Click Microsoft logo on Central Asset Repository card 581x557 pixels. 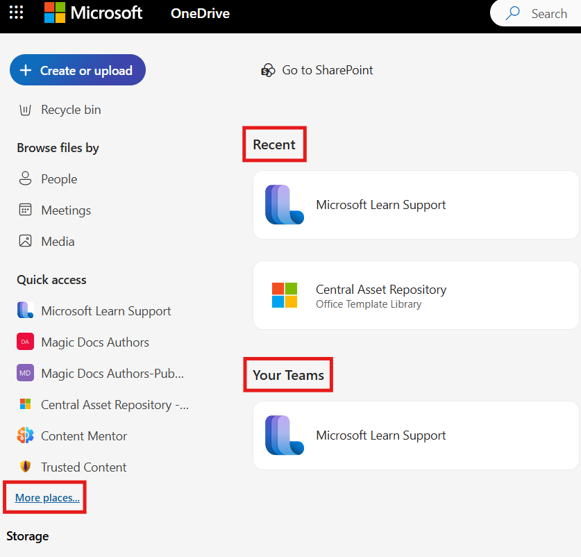[285, 295]
